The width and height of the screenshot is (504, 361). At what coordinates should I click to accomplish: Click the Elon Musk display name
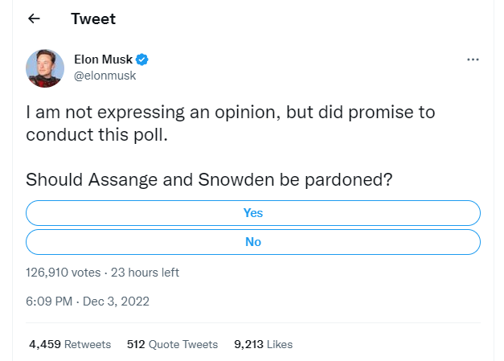(101, 60)
